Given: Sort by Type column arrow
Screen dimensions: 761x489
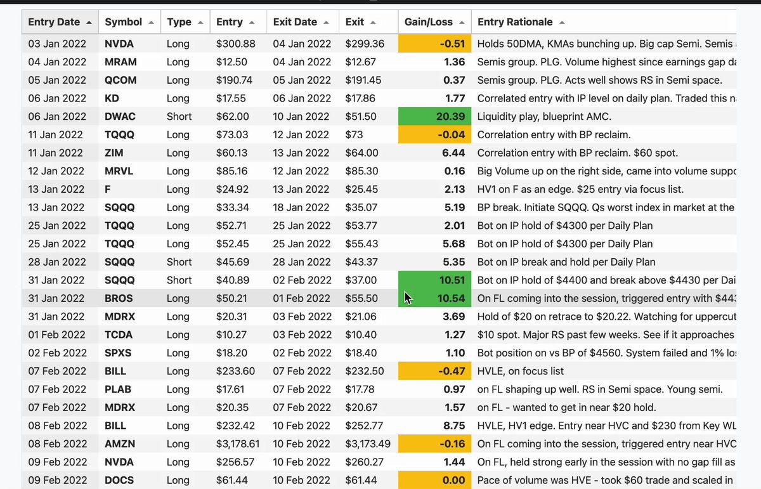Looking at the screenshot, I should pos(200,23).
